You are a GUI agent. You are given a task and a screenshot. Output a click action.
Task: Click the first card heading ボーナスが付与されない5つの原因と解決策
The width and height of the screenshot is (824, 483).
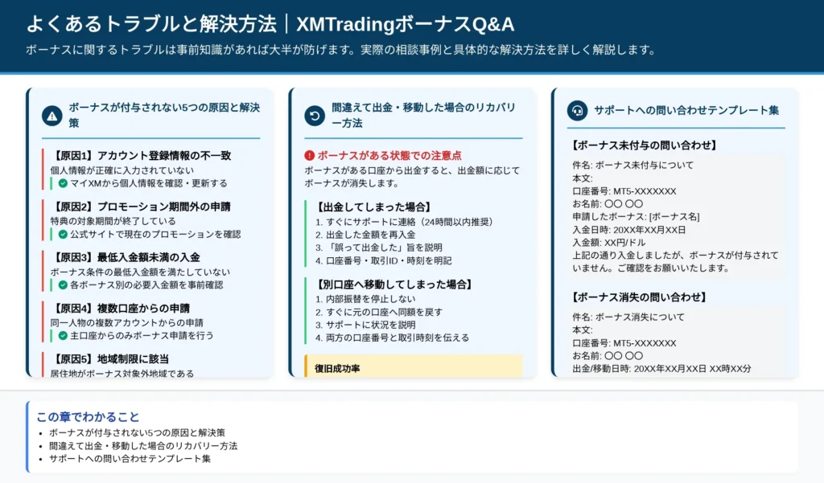(x=164, y=115)
